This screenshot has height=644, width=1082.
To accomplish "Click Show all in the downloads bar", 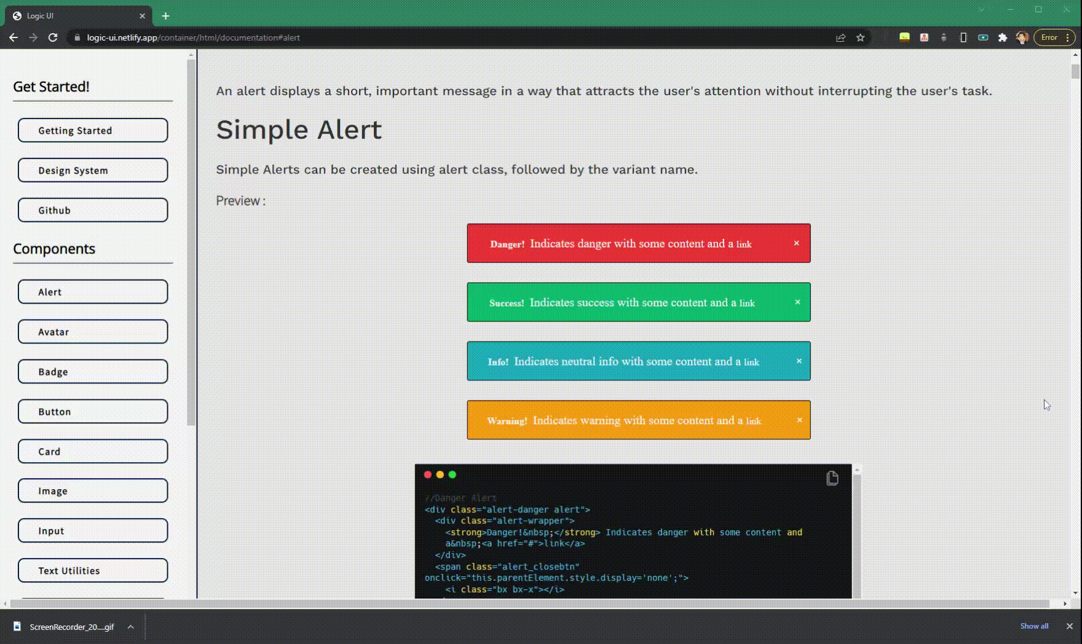I will (x=1034, y=626).
